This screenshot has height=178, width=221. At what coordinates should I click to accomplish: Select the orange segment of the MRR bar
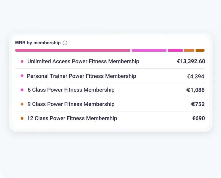coord(189,50)
